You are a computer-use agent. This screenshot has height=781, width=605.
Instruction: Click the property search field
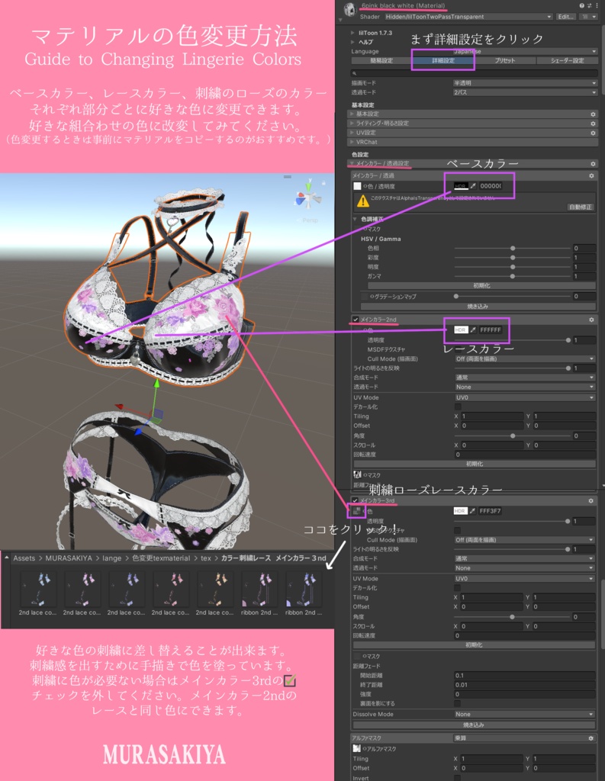tap(474, 72)
